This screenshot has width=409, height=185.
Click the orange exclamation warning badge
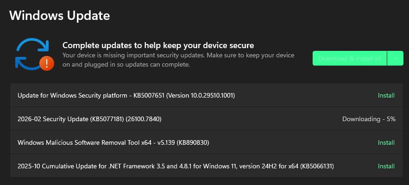coord(47,63)
